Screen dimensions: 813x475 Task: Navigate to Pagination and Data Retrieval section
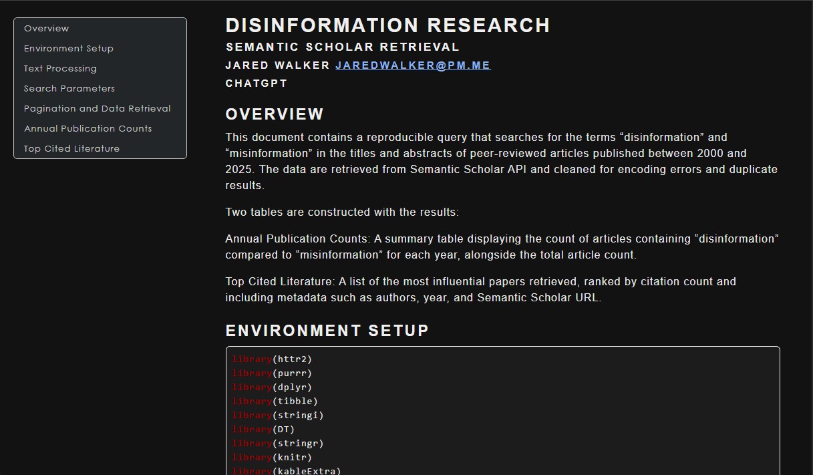pos(98,108)
